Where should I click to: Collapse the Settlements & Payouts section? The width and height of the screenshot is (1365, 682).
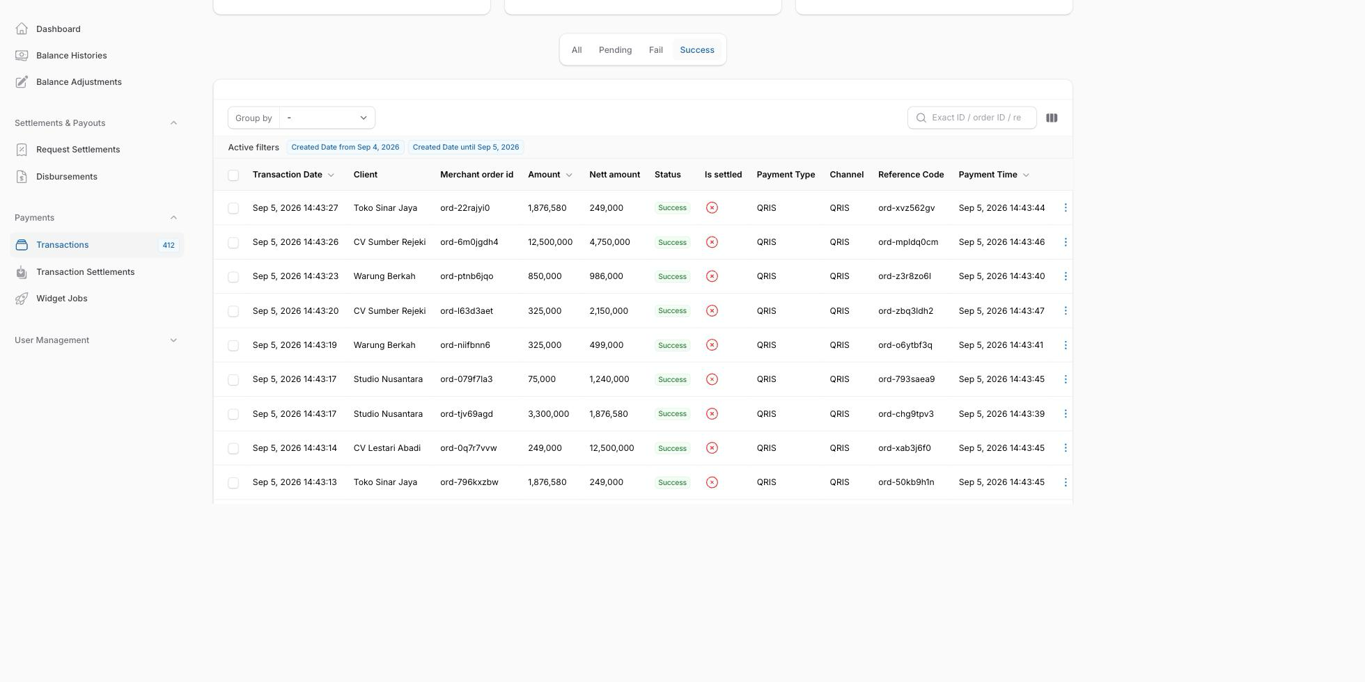tap(173, 123)
